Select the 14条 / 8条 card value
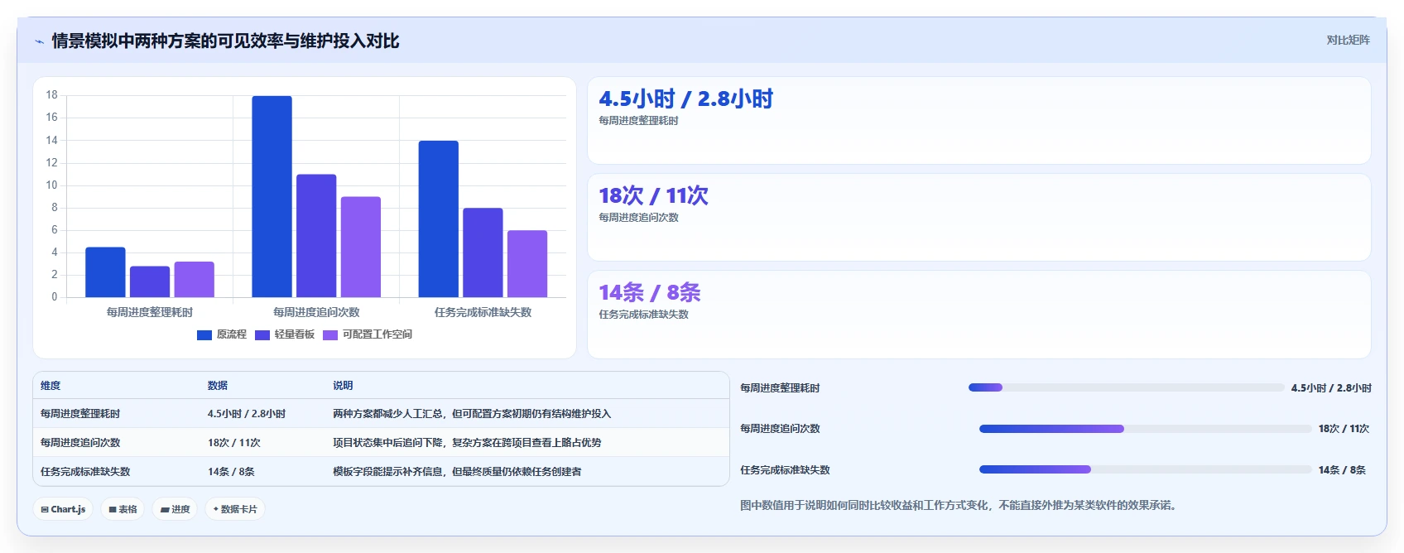Screen dimensions: 1404x553 point(650,293)
